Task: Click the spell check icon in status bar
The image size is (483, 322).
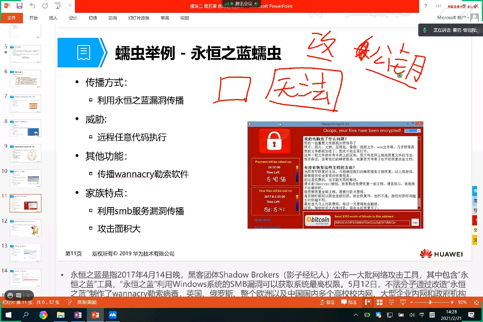Action: [x=69, y=302]
